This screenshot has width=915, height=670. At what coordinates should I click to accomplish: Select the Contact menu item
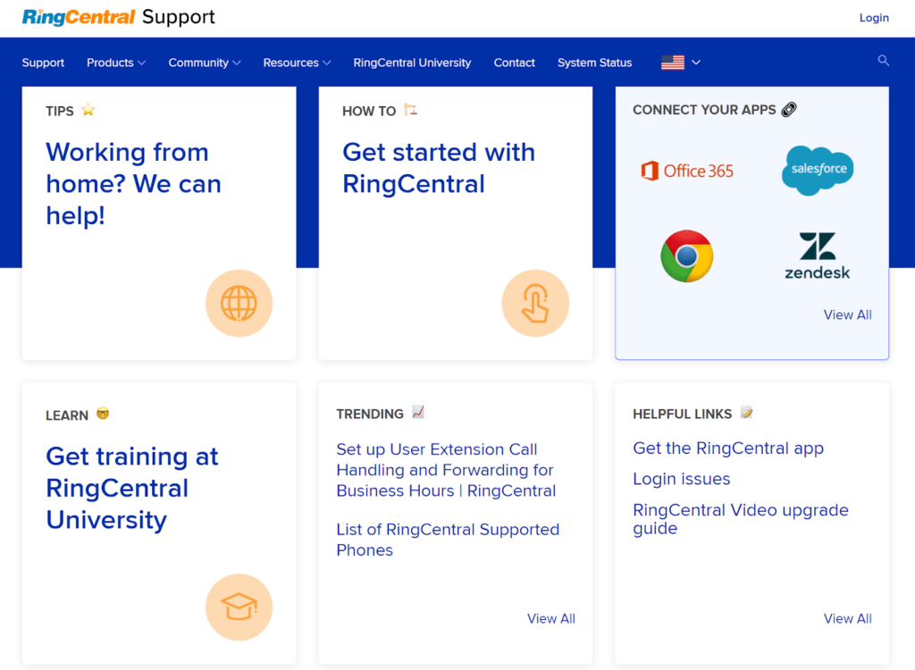click(x=514, y=63)
